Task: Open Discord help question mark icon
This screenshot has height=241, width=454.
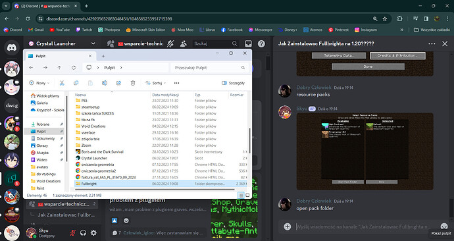Action: pos(261,43)
